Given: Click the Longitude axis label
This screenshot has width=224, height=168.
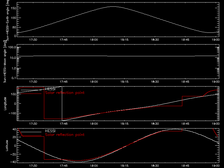Looking at the screenshot, I should click(5, 104).
